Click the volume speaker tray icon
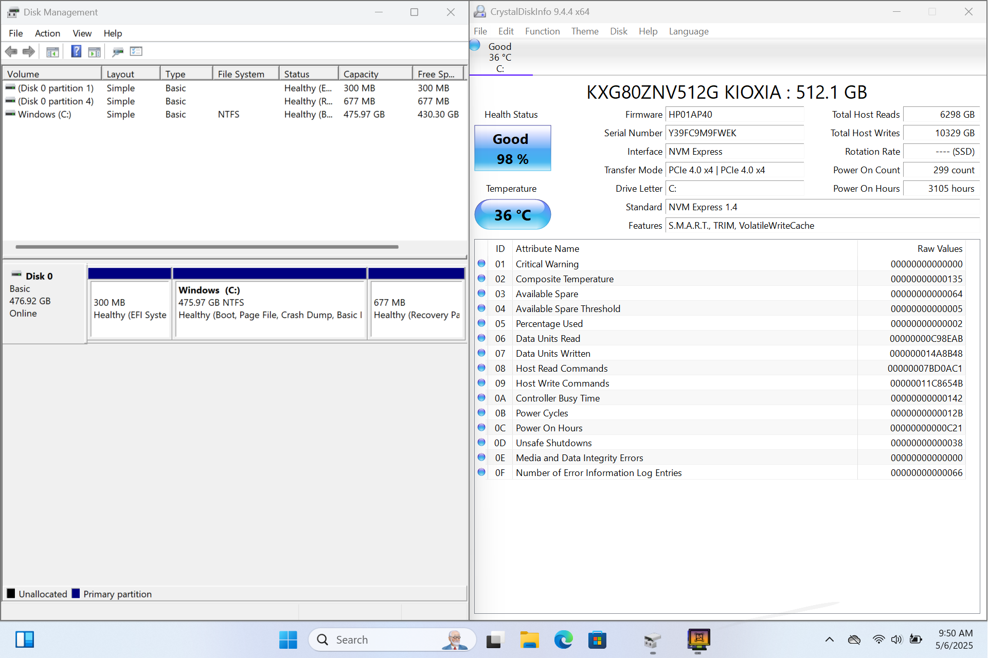 point(896,639)
